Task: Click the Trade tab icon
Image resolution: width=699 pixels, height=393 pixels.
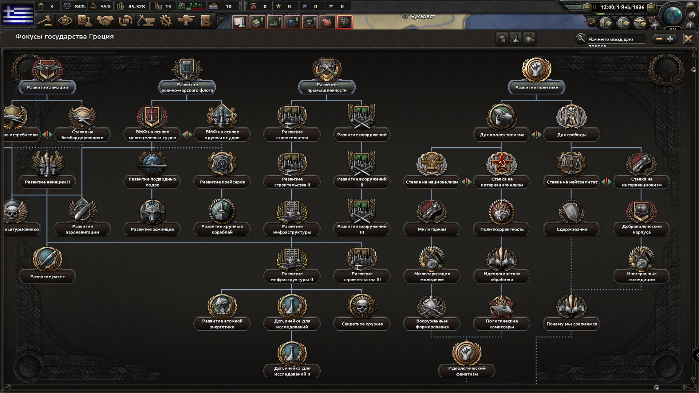Action: tap(125, 21)
